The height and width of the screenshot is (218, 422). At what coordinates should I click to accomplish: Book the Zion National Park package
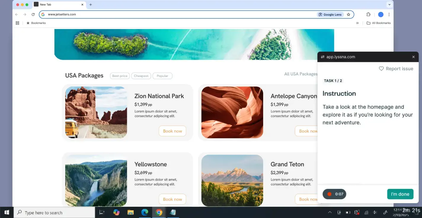[x=172, y=131]
